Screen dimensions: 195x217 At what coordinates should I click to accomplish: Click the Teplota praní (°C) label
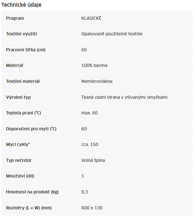(x=24, y=113)
